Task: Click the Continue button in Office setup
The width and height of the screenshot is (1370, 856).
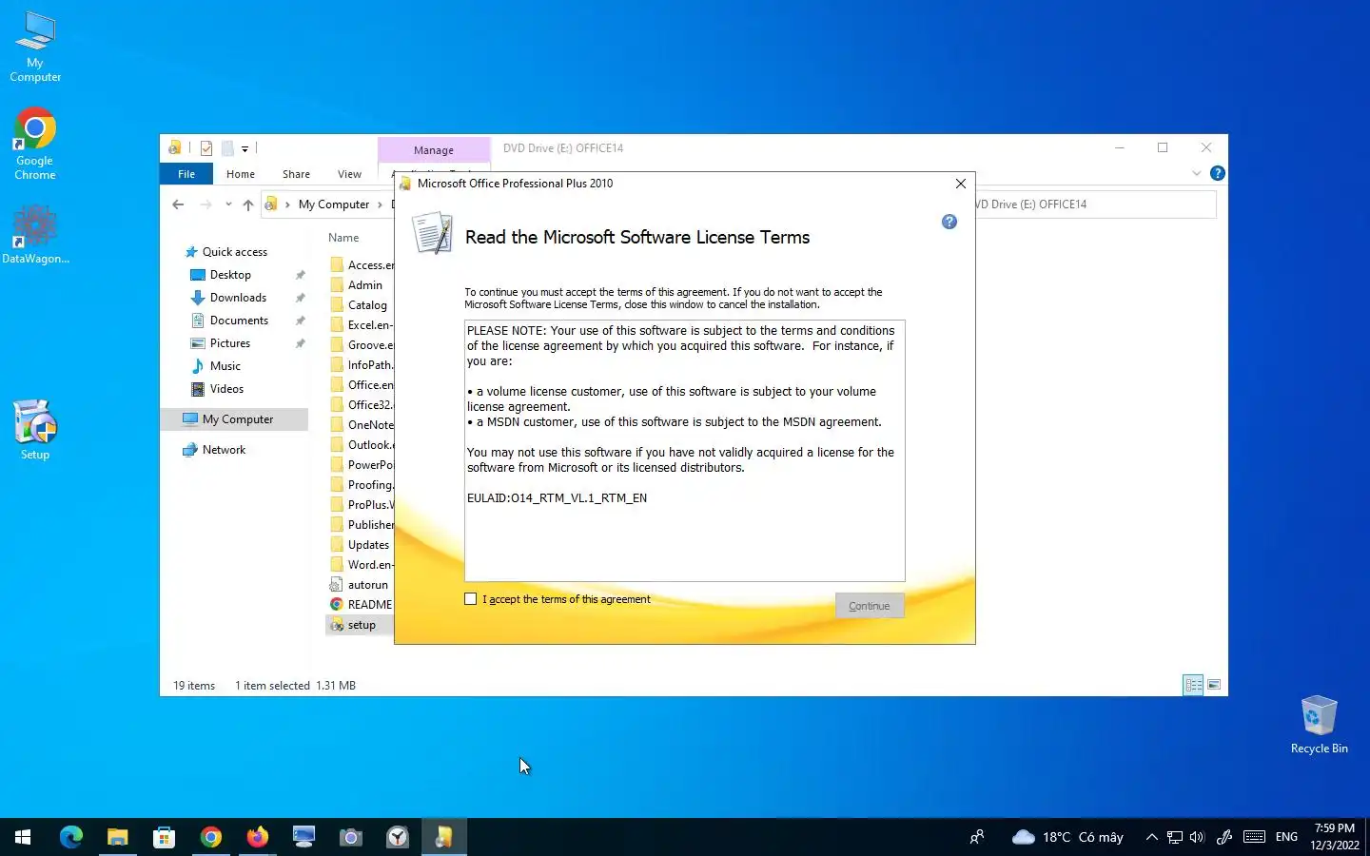Action: 870,606
